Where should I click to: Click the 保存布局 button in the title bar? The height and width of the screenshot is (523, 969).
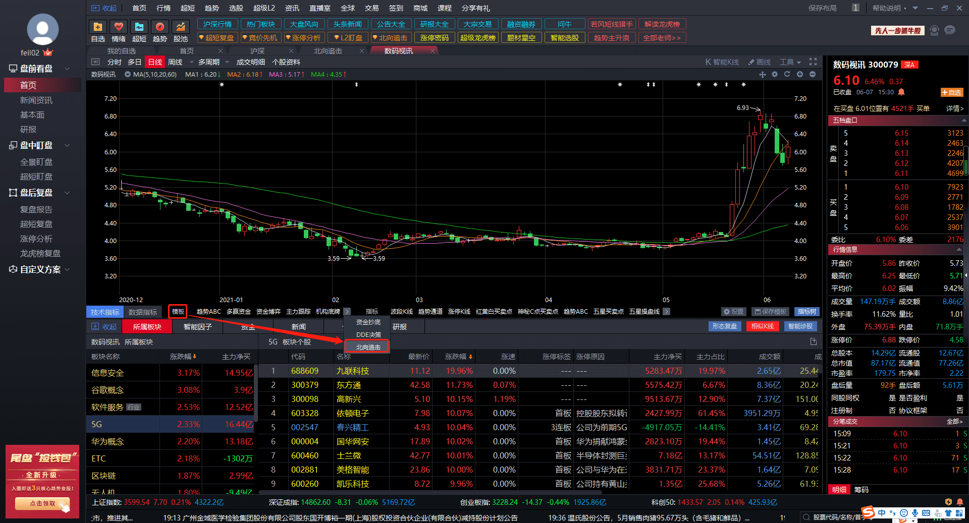822,8
